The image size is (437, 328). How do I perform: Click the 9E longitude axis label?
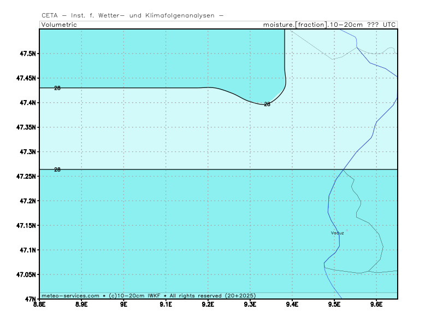(x=123, y=304)
